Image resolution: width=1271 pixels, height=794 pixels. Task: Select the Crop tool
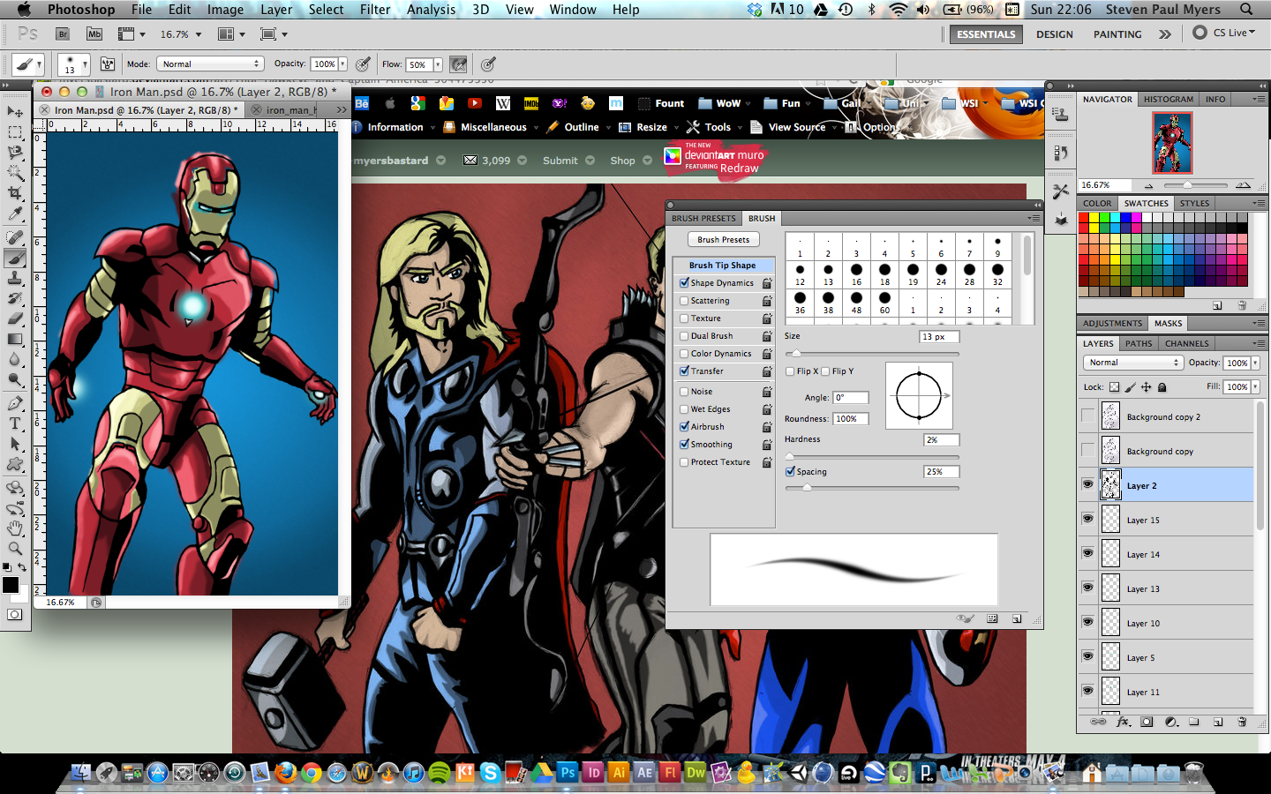pyautogui.click(x=15, y=193)
